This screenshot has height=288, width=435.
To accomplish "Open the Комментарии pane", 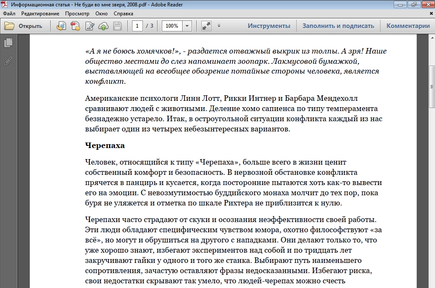I will (408, 26).
